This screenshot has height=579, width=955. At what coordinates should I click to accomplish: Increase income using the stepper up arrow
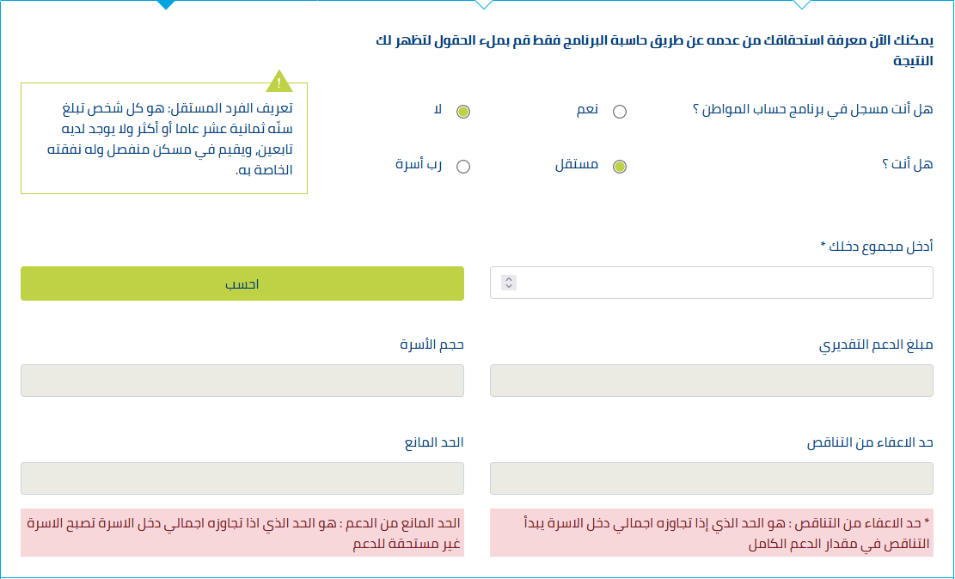point(509,279)
